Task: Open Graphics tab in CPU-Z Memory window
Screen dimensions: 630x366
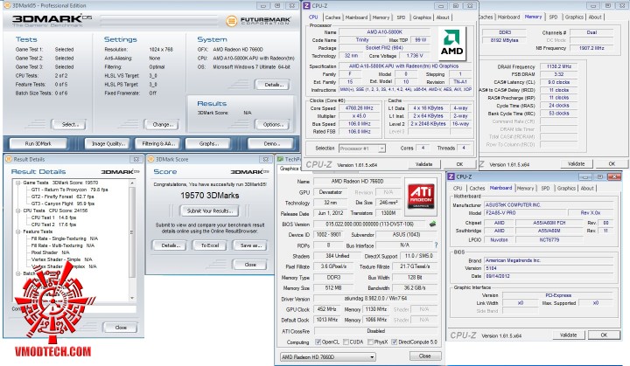Action: pyautogui.click(x=574, y=17)
